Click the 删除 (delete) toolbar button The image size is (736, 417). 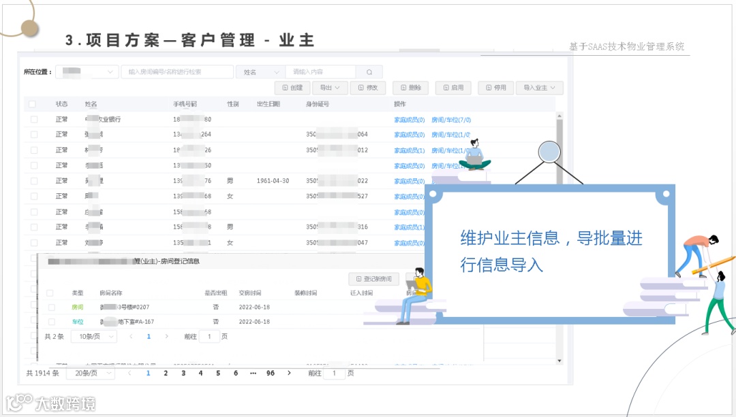[411, 88]
